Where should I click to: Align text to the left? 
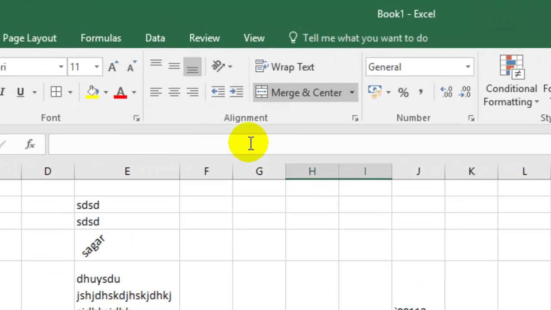tap(156, 92)
